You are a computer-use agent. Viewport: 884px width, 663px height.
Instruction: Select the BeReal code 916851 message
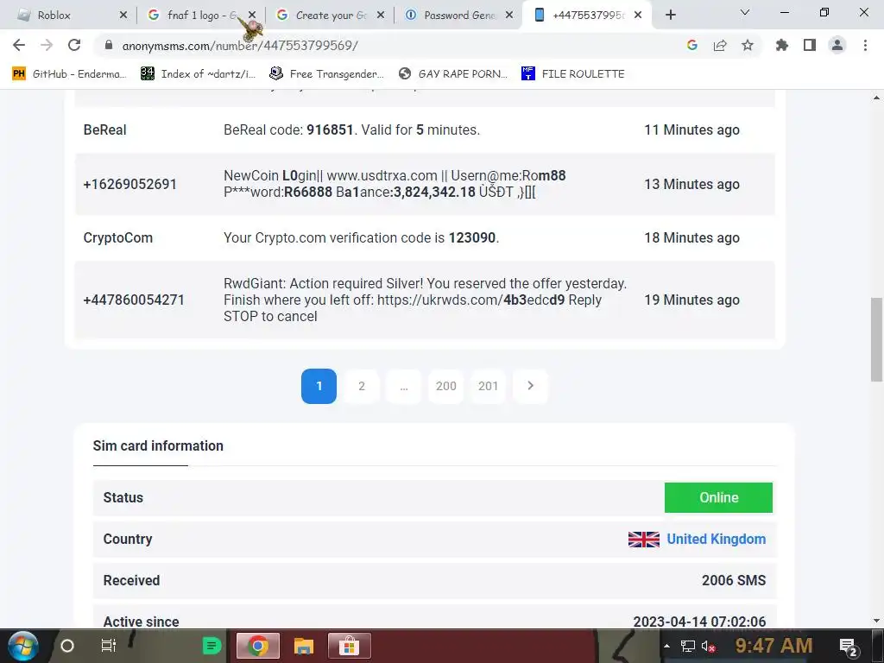click(352, 129)
